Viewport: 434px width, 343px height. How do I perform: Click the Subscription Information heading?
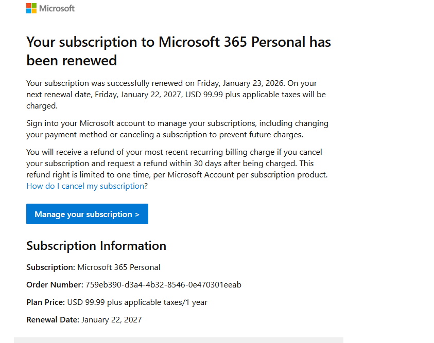96,246
